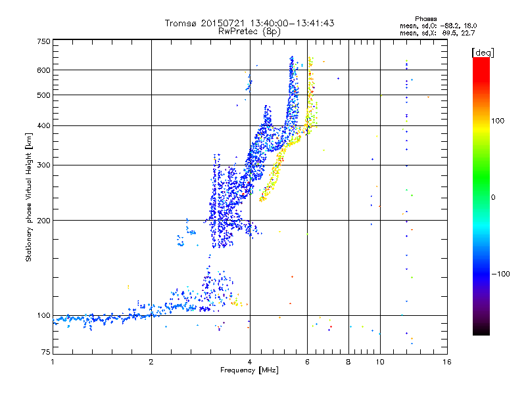Viewport: 526px width, 394px height.
Task: Click the x-axis '4' tick label
Action: (x=250, y=362)
